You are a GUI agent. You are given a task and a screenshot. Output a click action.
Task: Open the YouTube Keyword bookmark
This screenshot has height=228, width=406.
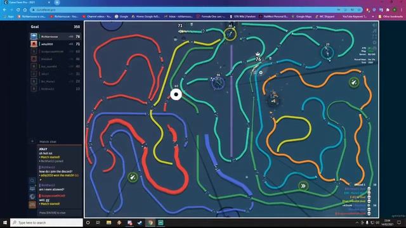(355, 16)
